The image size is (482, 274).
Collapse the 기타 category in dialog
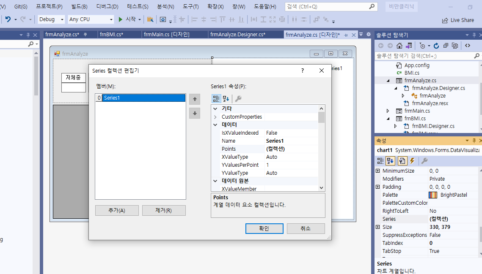215,109
